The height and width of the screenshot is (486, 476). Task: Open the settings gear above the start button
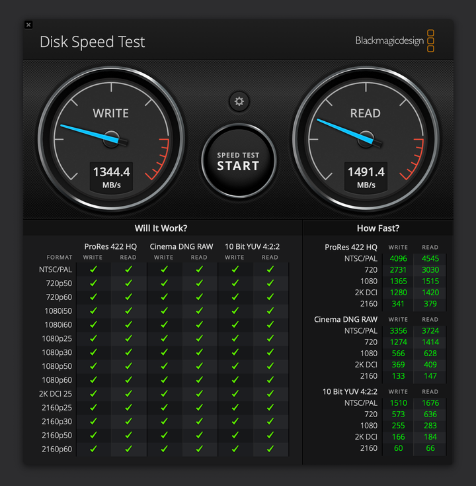(239, 101)
